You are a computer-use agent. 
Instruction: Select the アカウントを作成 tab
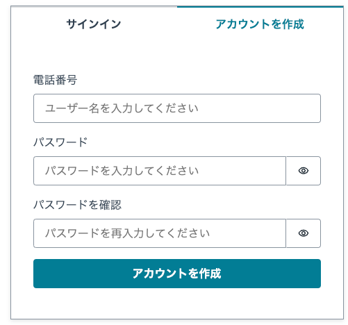(x=260, y=24)
